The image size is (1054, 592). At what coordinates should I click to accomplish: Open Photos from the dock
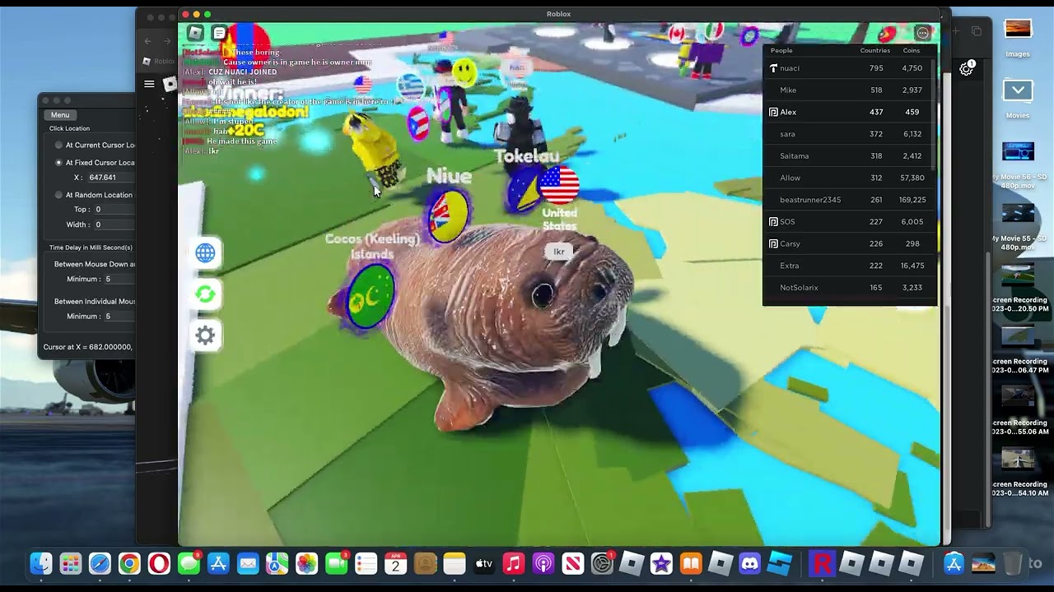click(306, 563)
